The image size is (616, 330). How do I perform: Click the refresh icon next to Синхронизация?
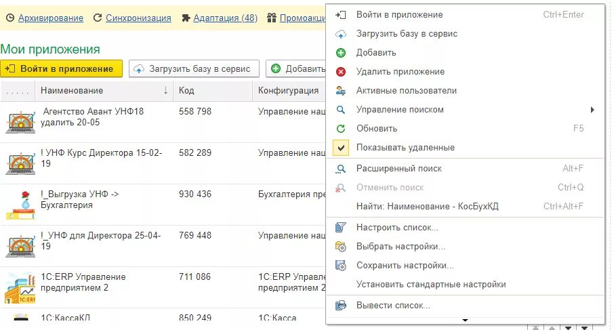point(98,18)
